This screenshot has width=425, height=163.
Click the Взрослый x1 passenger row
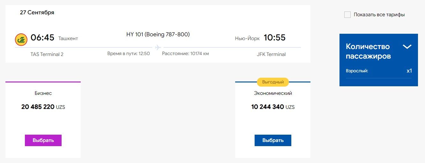(x=378, y=71)
